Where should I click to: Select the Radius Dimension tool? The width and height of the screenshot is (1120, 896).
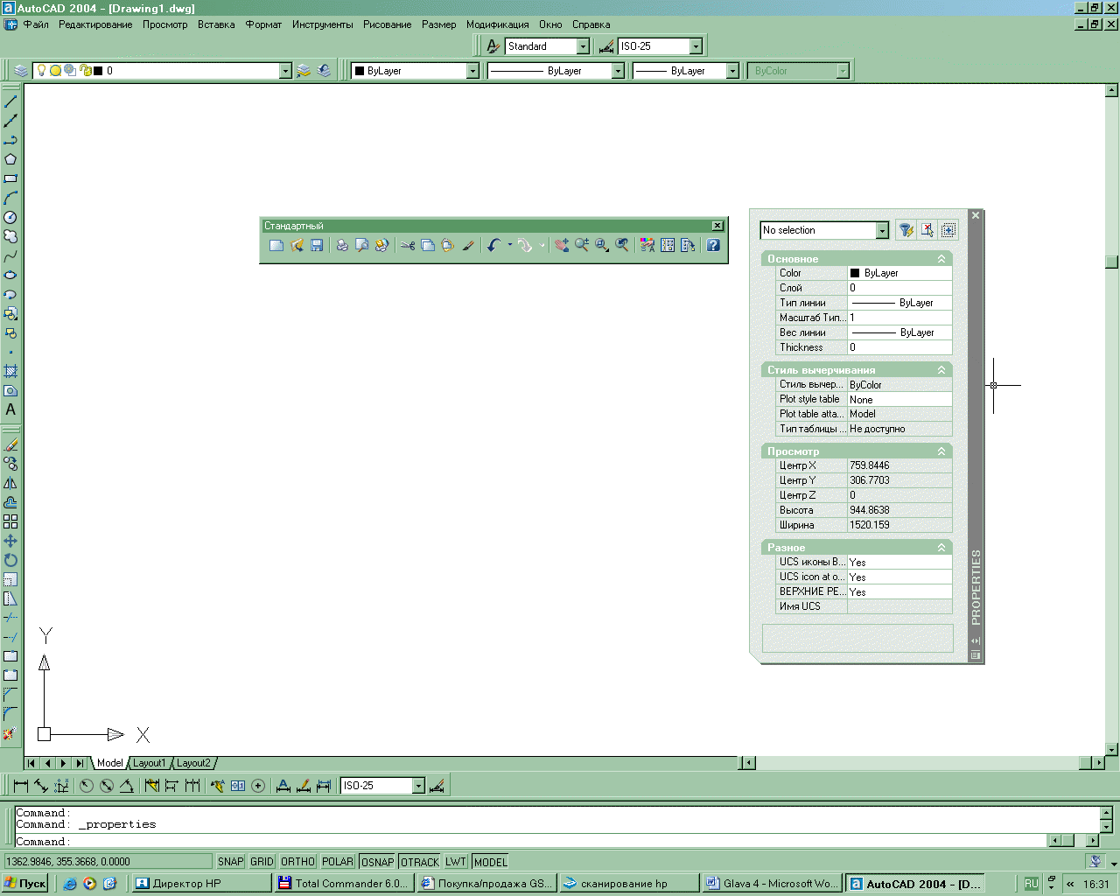tap(87, 786)
